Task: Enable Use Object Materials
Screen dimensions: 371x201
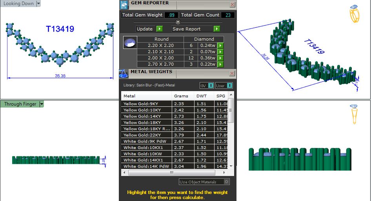Action: pos(226,182)
